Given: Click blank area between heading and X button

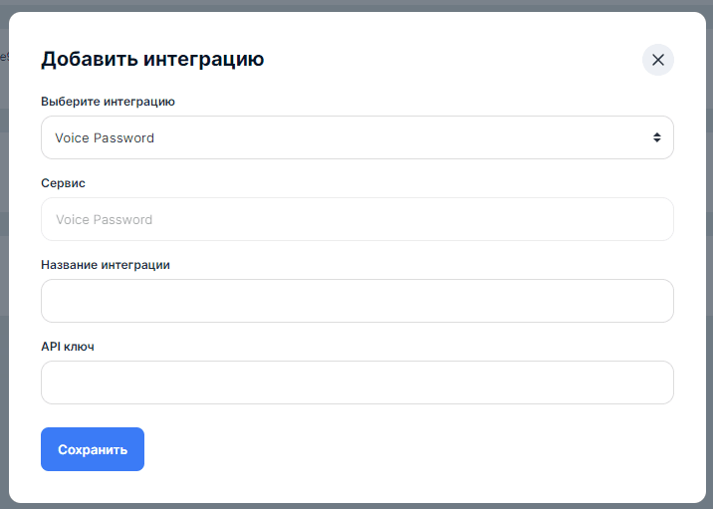Looking at the screenshot, I should pos(448,60).
